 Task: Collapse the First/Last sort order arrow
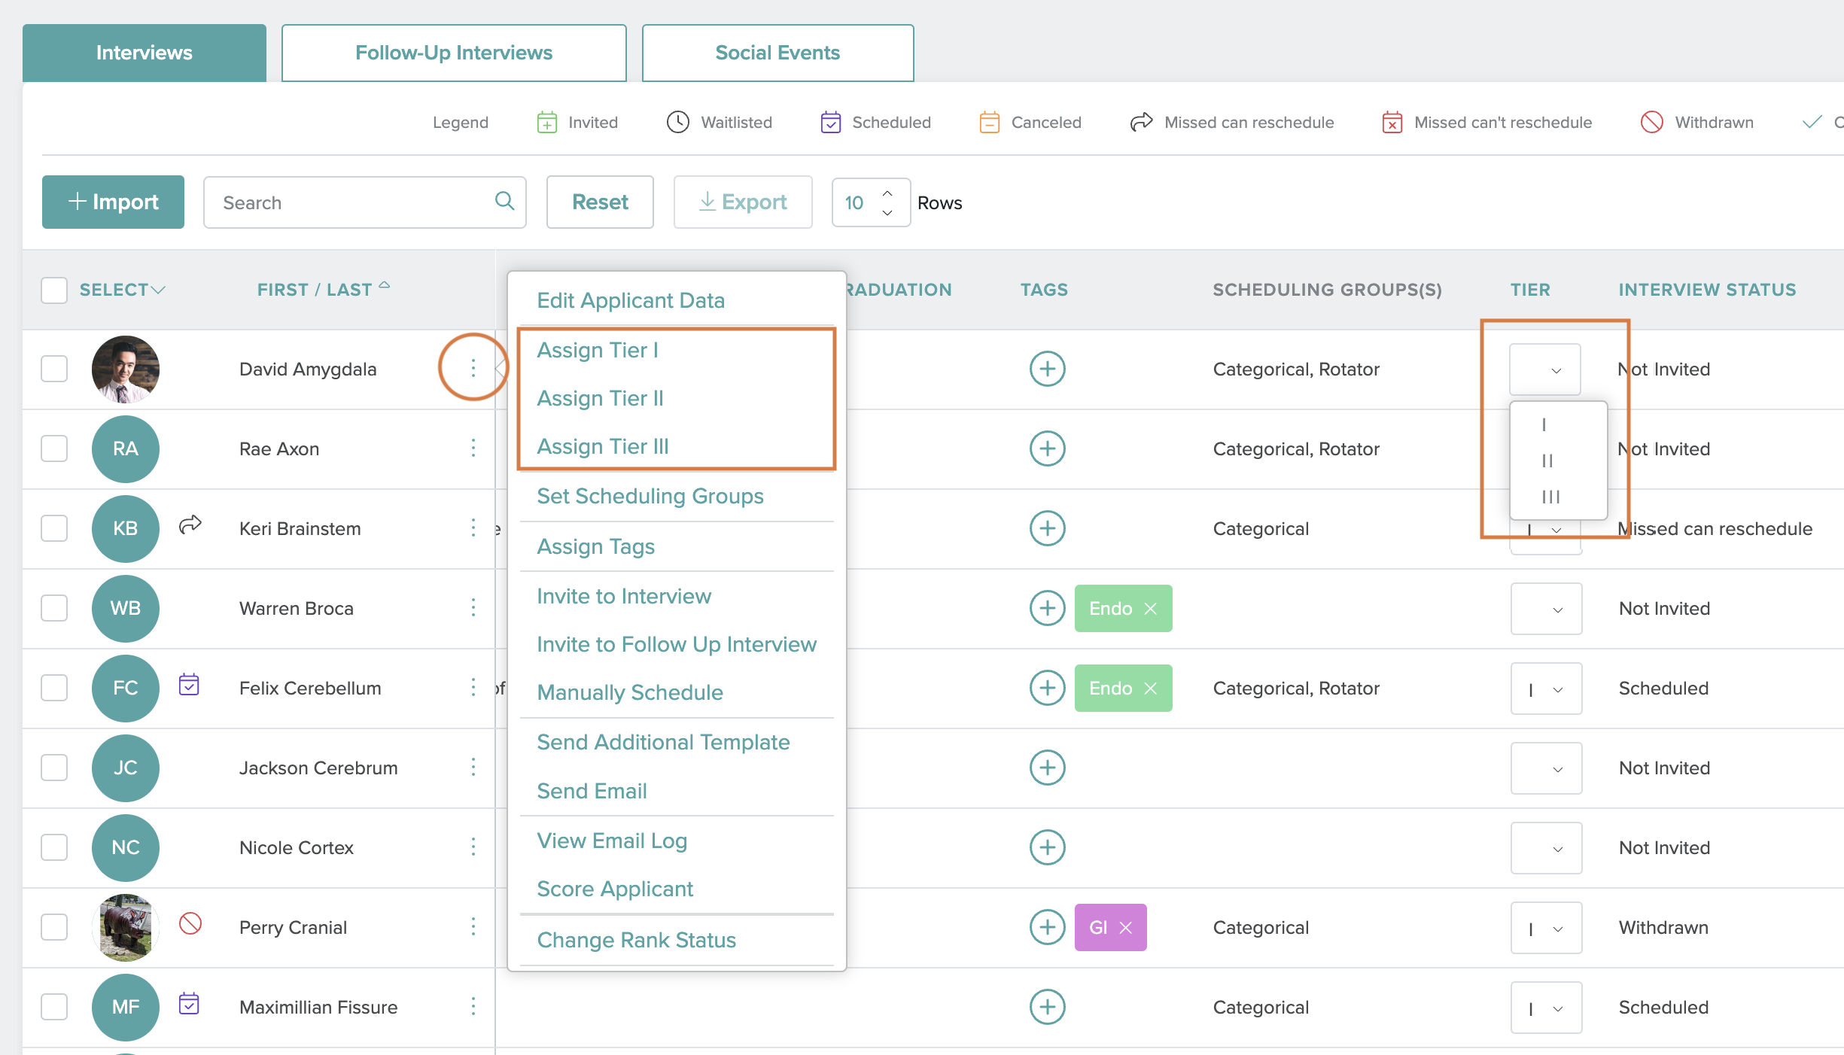385,286
